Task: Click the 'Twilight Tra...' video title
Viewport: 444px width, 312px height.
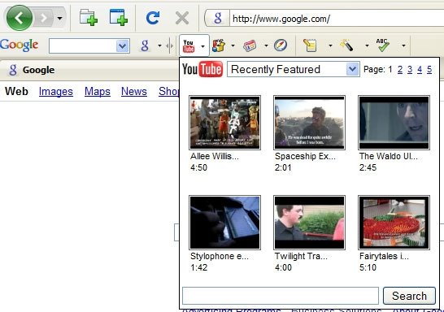Action: 301,256
